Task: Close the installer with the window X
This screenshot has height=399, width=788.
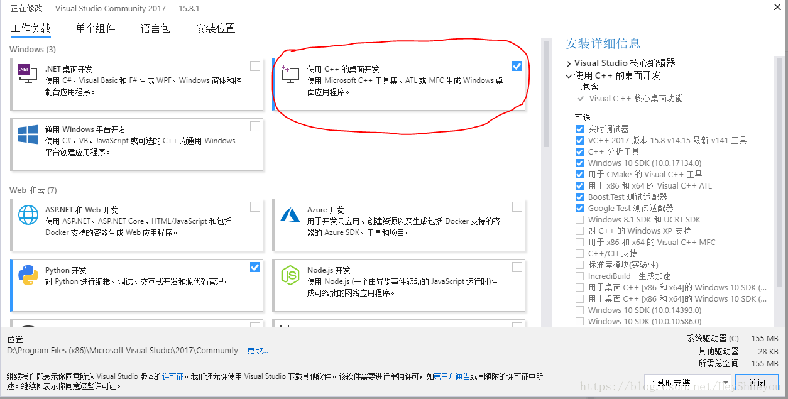Action: coord(777,6)
